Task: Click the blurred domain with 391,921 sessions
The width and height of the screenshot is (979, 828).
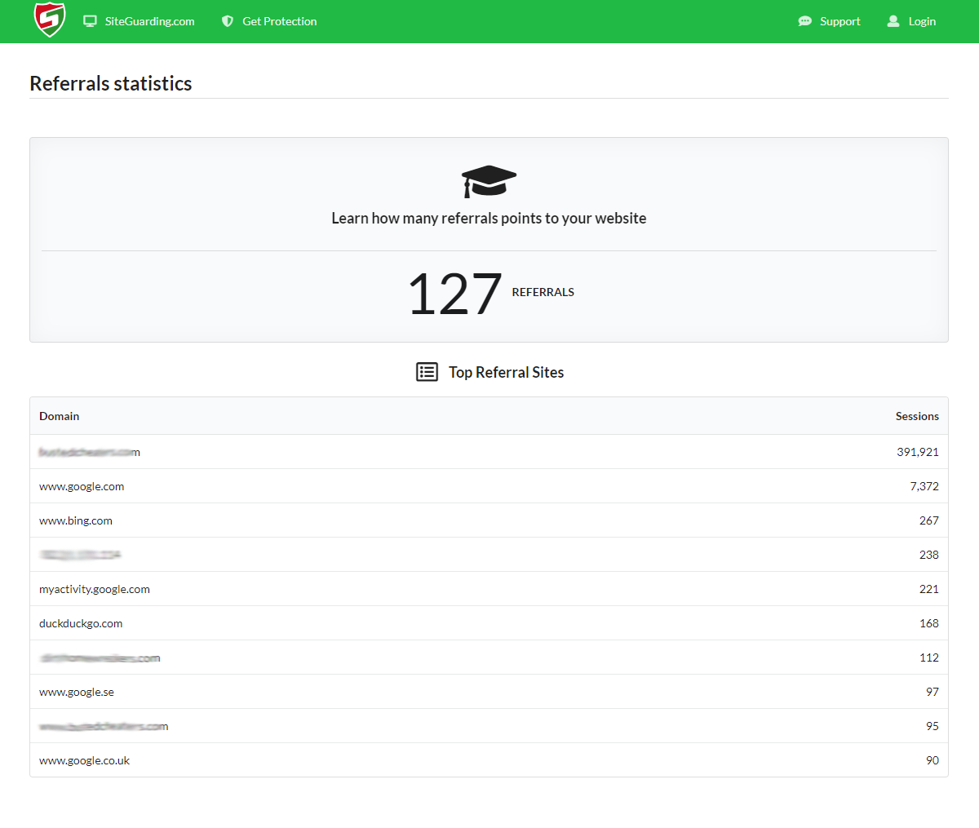Action: coord(90,452)
